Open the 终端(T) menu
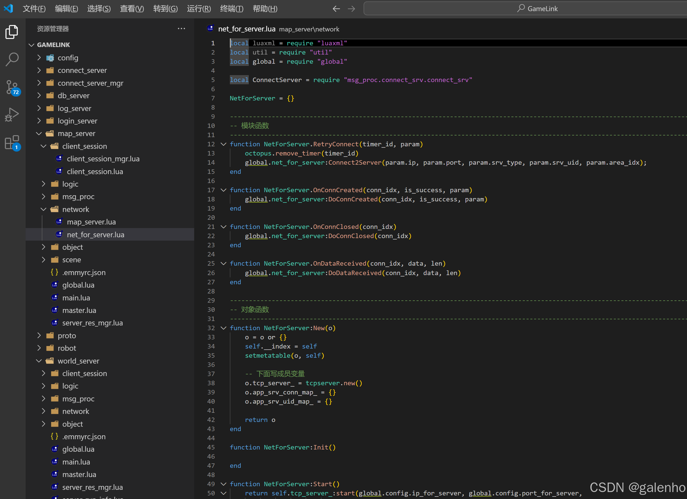Screen dimensions: 687x499 tap(232, 9)
